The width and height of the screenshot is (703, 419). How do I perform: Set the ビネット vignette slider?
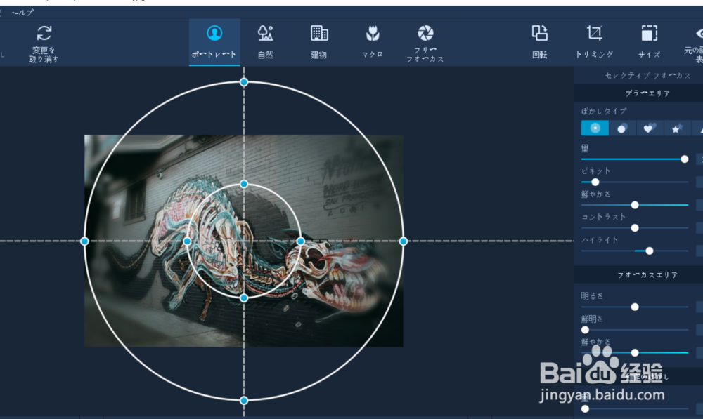tap(635, 182)
